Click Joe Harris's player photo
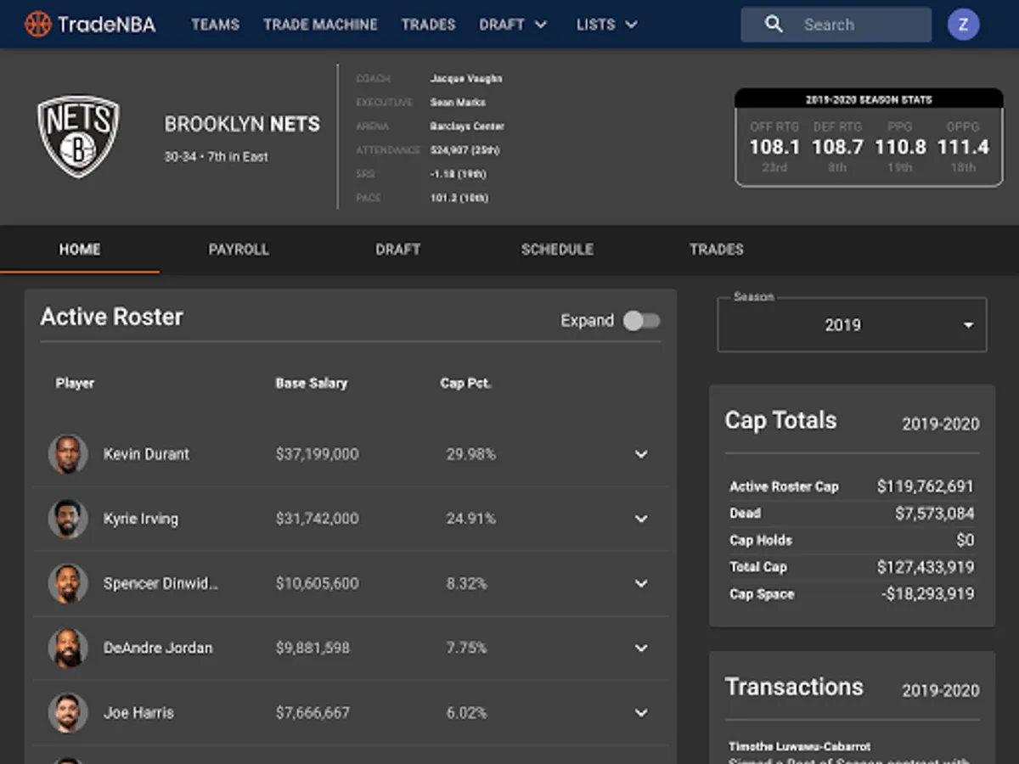This screenshot has width=1019, height=764. click(x=68, y=712)
